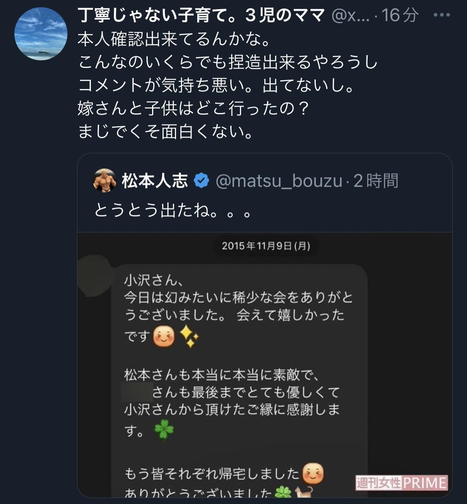Click the blue verified badge beside 松本人志
The height and width of the screenshot is (504, 467).
[x=201, y=181]
